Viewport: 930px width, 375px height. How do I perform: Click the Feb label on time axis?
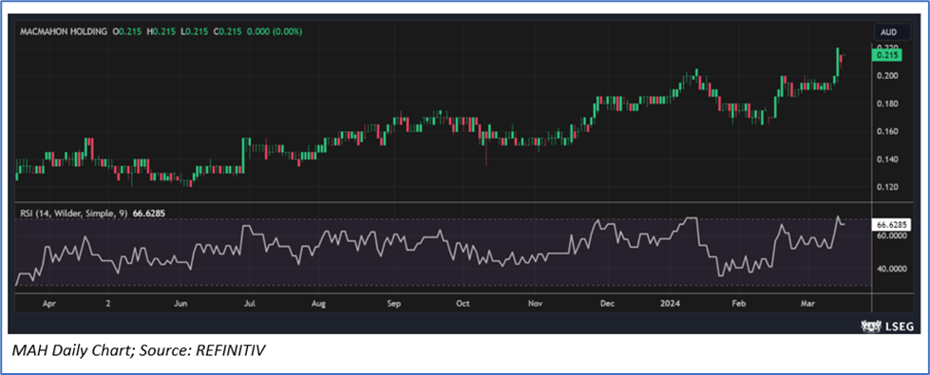738,303
